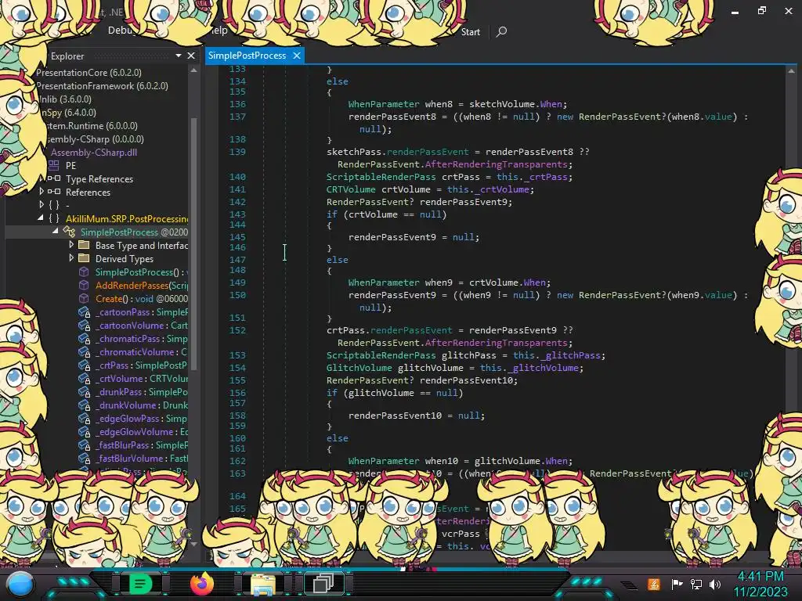Close the Assembly Explorer panel
802x601 pixels.
(x=191, y=56)
